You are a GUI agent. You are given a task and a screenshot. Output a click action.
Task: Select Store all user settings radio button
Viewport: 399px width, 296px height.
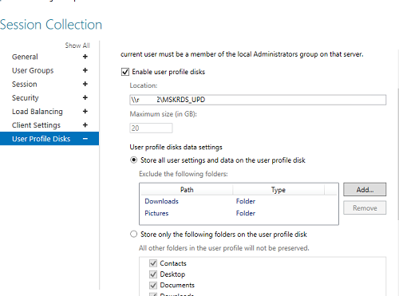tap(133, 160)
